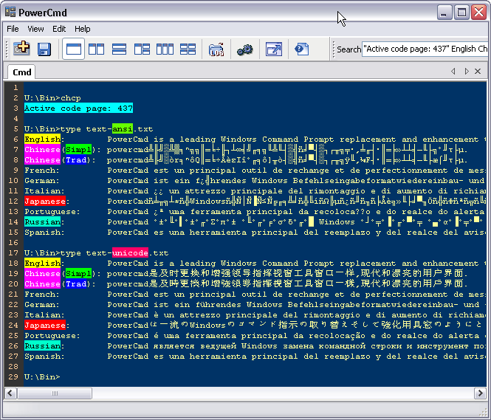Select the two vertical panes layout
The height and width of the screenshot is (420, 491).
coord(96,49)
